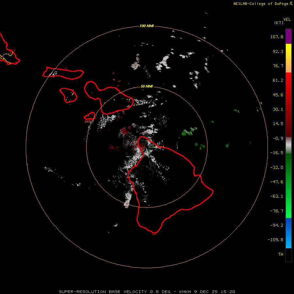Click the 107.8 velocity scale value
294x294 pixels.
click(x=277, y=37)
